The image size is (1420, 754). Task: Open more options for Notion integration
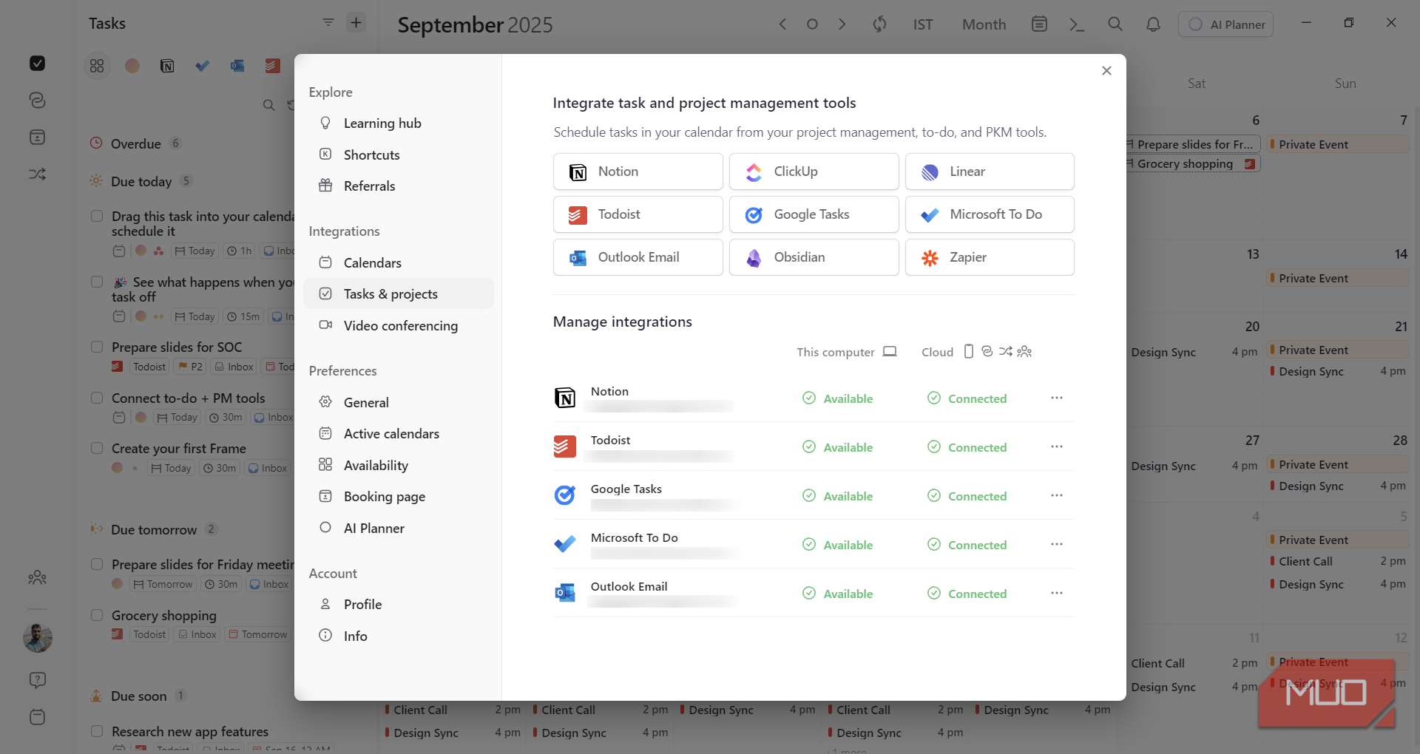tap(1056, 398)
